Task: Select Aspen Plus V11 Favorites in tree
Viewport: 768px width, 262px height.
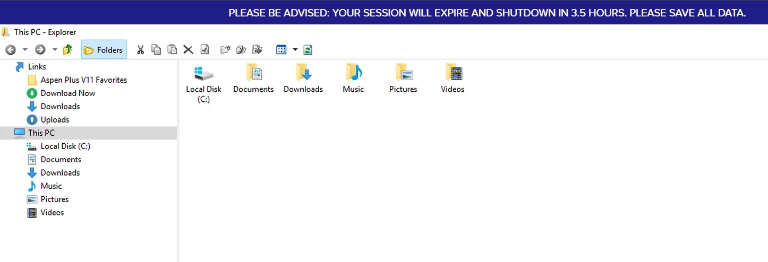Action: coord(83,80)
